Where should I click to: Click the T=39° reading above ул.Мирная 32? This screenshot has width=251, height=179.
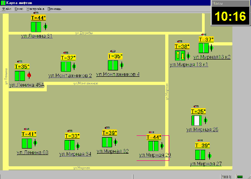(110, 133)
